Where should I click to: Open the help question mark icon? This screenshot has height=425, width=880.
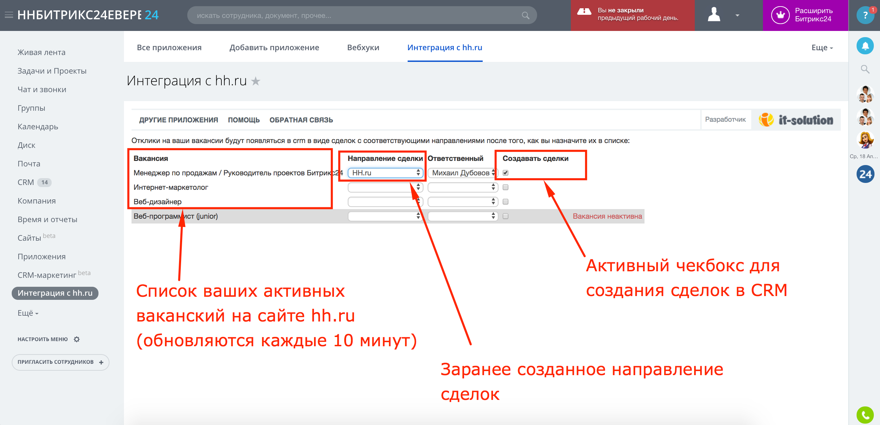click(x=865, y=15)
